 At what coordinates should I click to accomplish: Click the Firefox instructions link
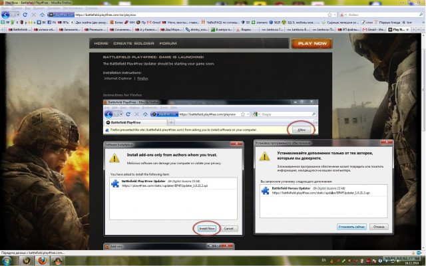coord(142,78)
